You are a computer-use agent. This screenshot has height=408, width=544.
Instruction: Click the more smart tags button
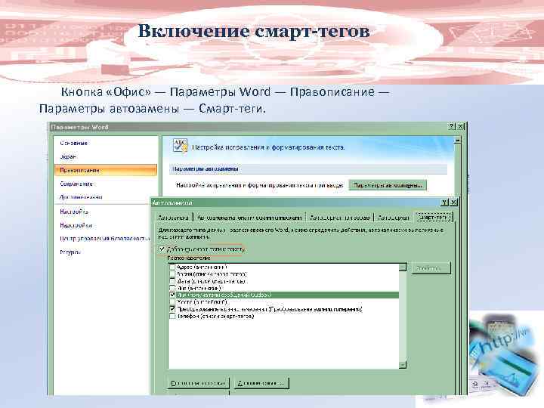point(261,383)
